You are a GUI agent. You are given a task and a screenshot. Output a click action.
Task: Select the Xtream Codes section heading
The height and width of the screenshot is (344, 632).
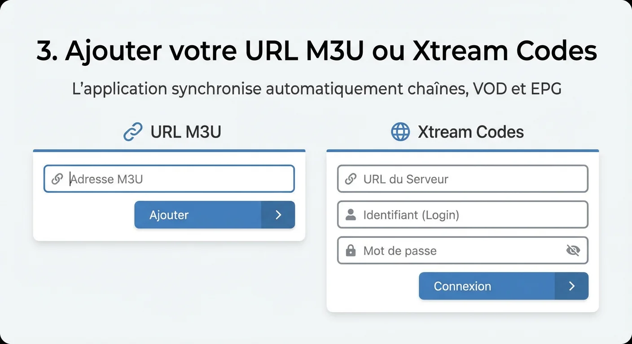pos(470,132)
